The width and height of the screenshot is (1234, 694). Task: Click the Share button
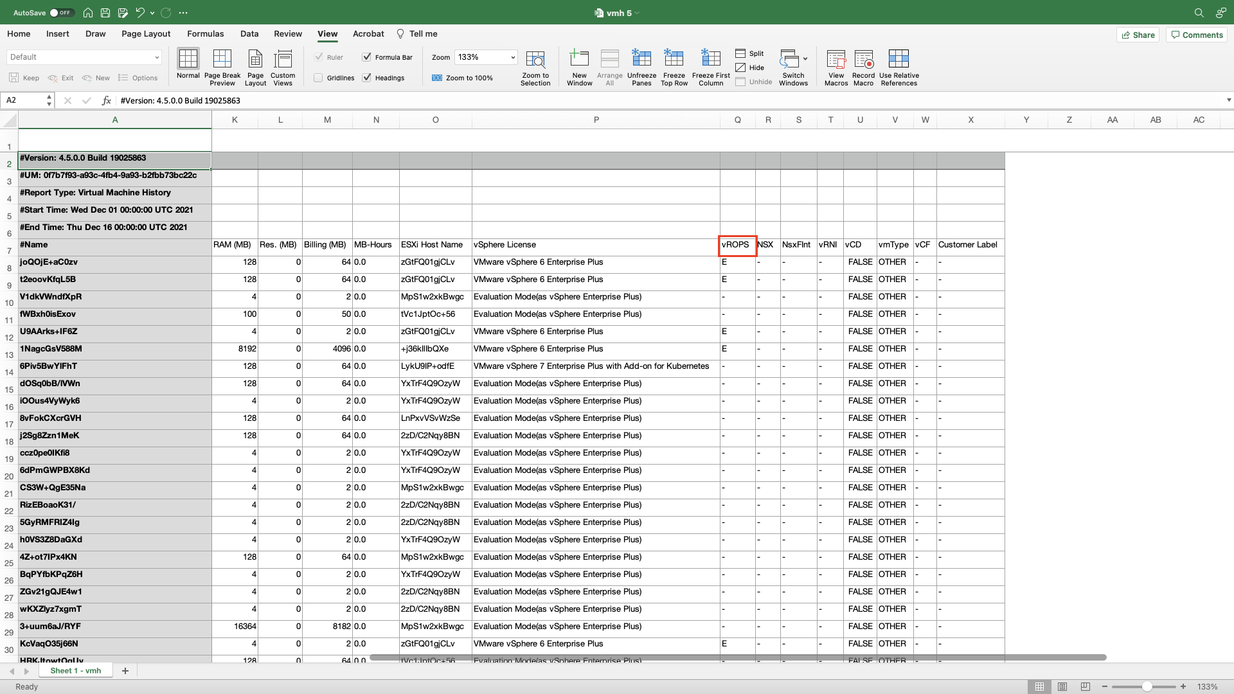point(1138,35)
